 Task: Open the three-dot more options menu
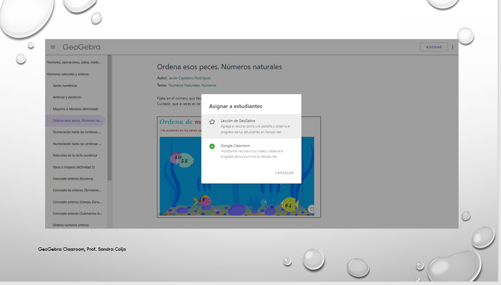(453, 47)
